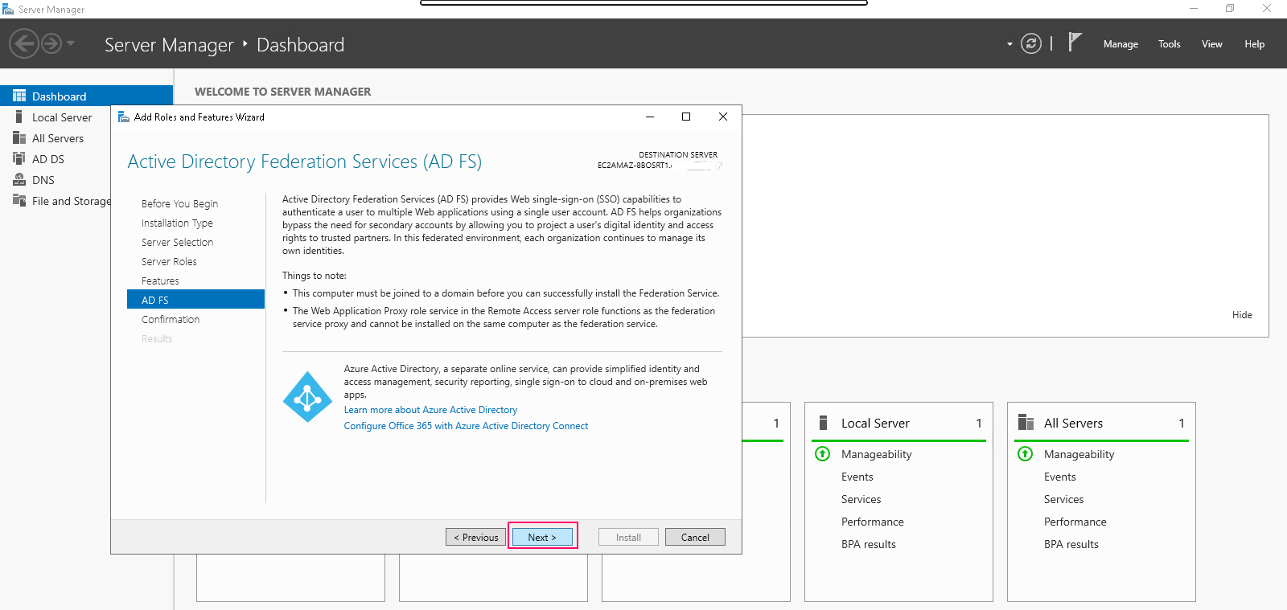
Task: Click the DNS icon in sidebar
Action: tap(19, 179)
